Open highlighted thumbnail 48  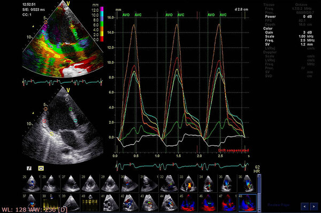click(x=247, y=202)
